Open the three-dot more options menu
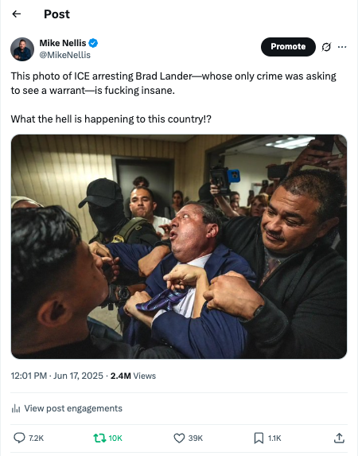 tap(342, 47)
